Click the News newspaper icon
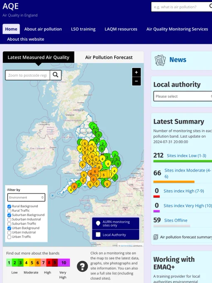 (160, 60)
